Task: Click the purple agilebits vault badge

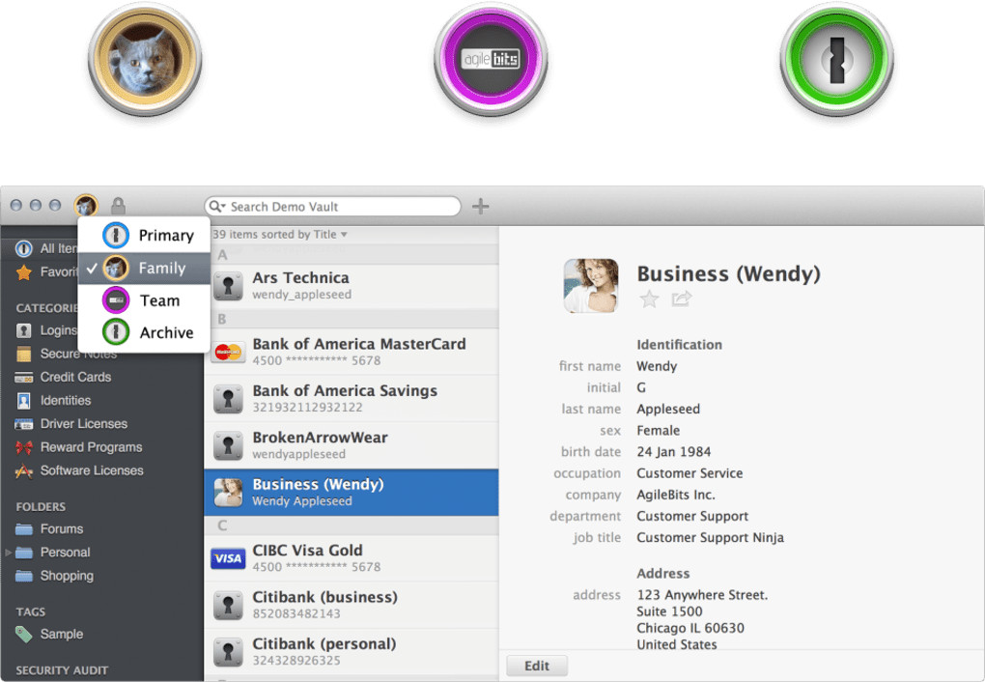Action: coord(491,60)
